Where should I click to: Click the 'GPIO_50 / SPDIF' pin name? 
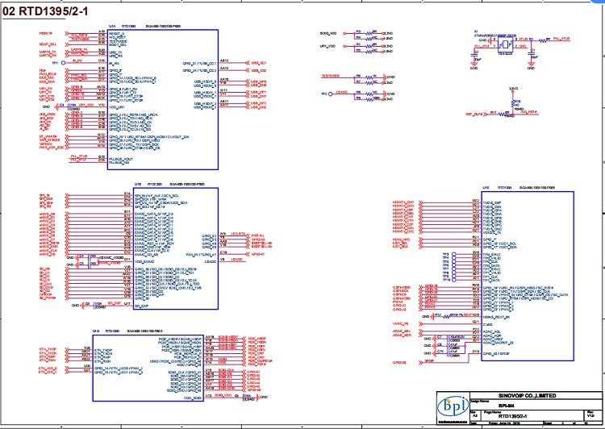[x=495, y=353]
